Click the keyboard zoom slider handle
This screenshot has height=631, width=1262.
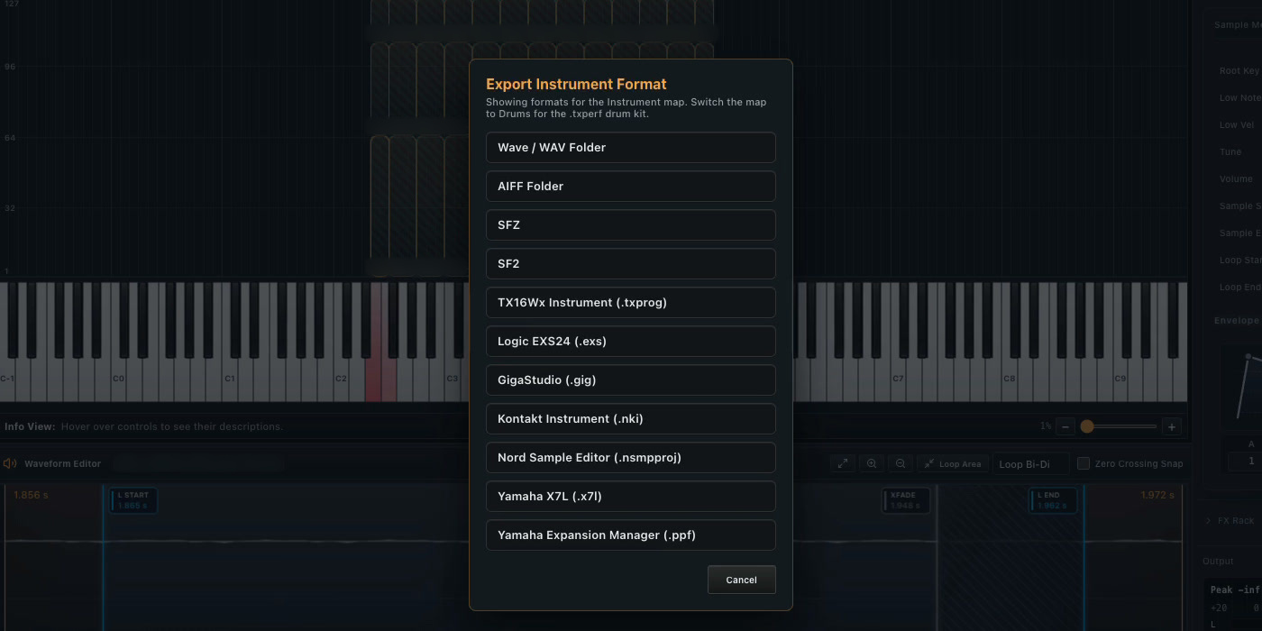(1087, 426)
